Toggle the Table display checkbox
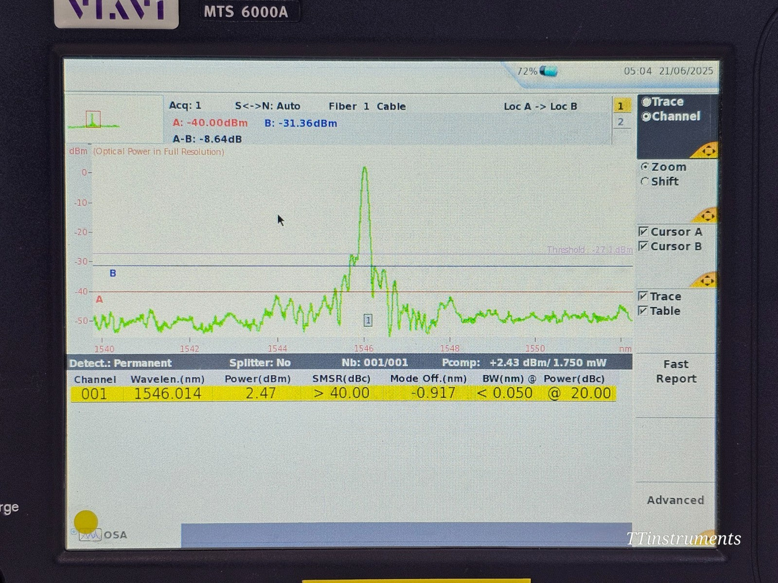Viewport: 778px width, 583px height. tap(644, 311)
